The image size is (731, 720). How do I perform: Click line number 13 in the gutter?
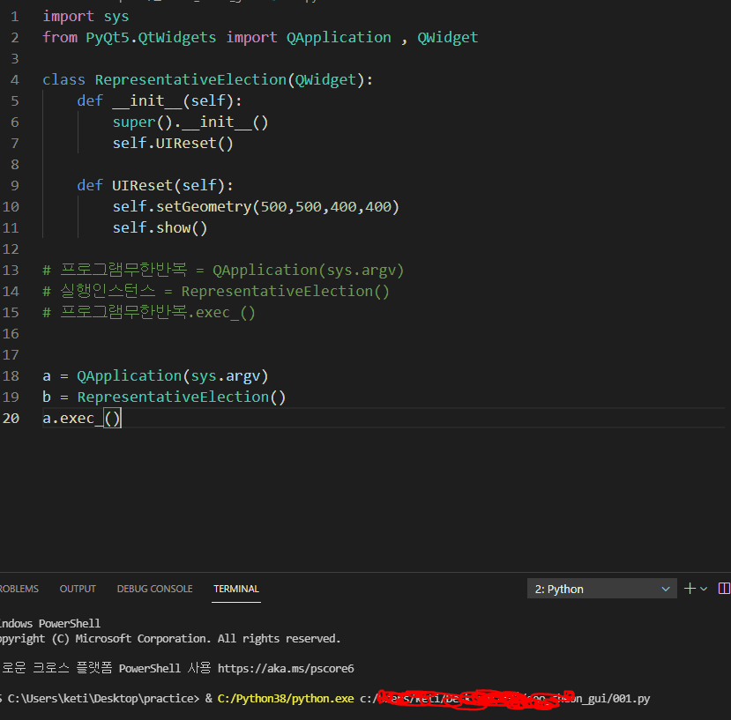click(11, 271)
